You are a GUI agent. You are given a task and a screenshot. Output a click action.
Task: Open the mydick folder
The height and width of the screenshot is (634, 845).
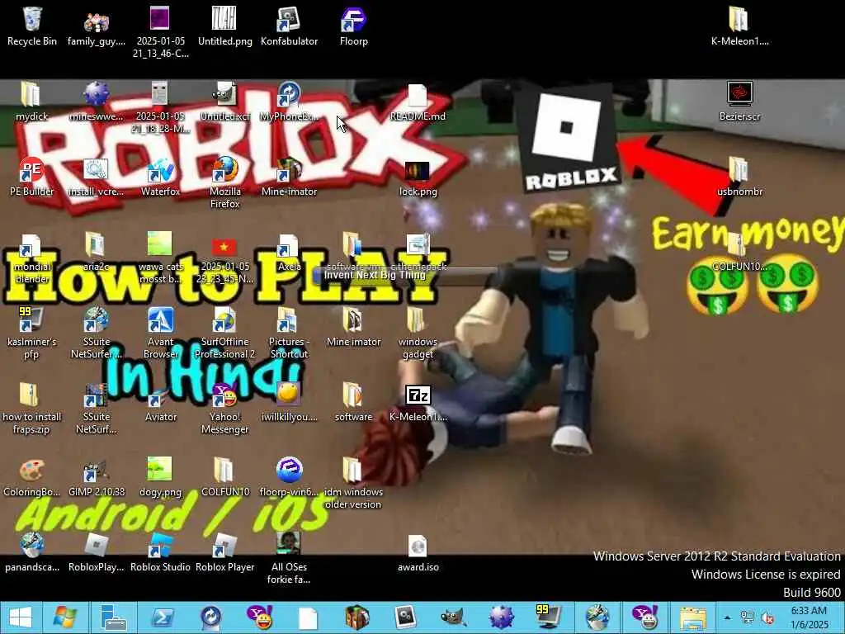32,102
